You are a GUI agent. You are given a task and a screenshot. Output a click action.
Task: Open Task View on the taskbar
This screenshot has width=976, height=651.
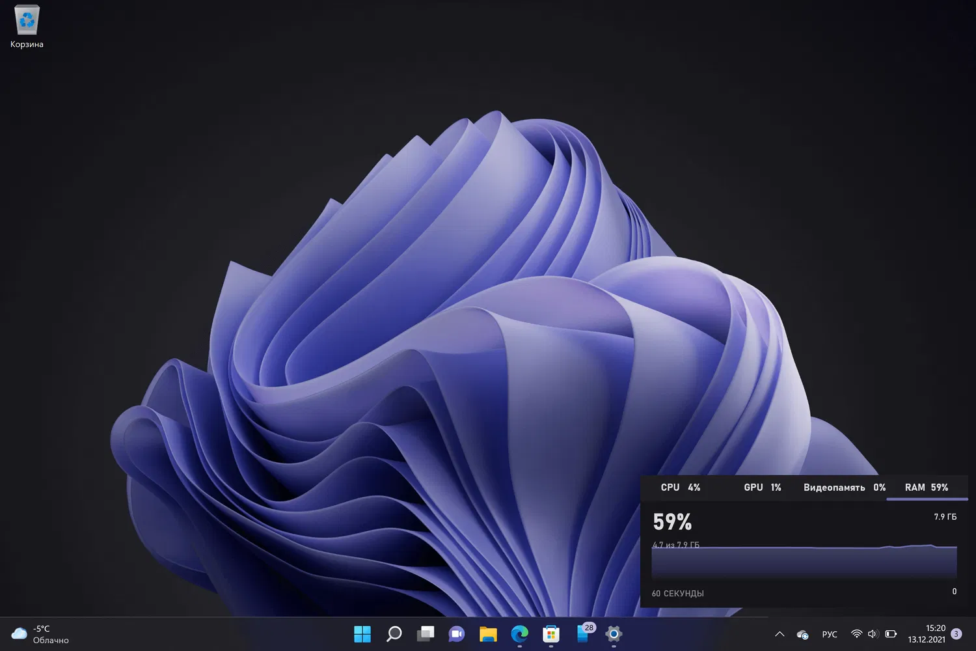pyautogui.click(x=426, y=633)
